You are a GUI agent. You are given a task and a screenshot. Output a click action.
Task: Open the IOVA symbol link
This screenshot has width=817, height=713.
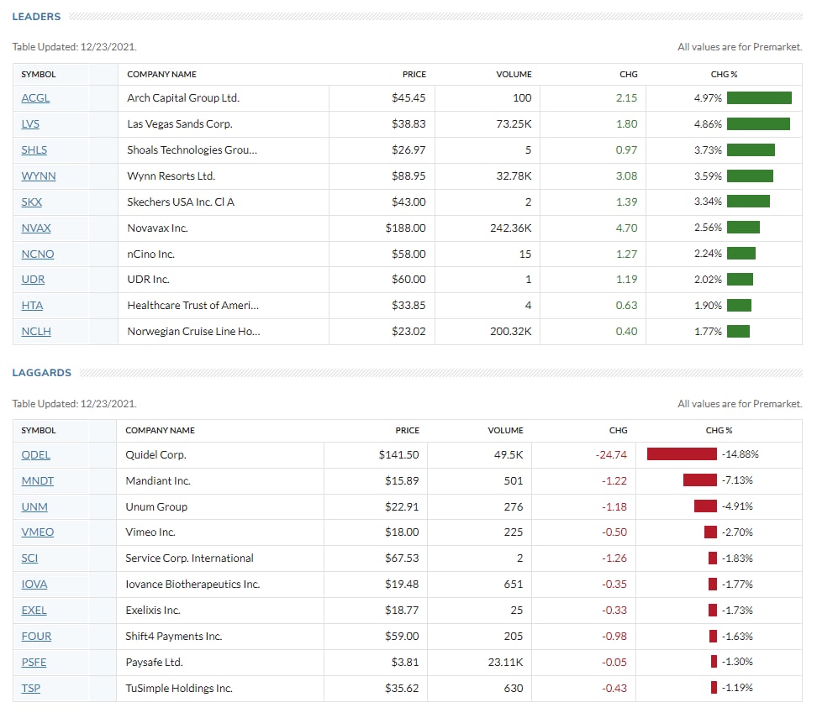coord(34,585)
